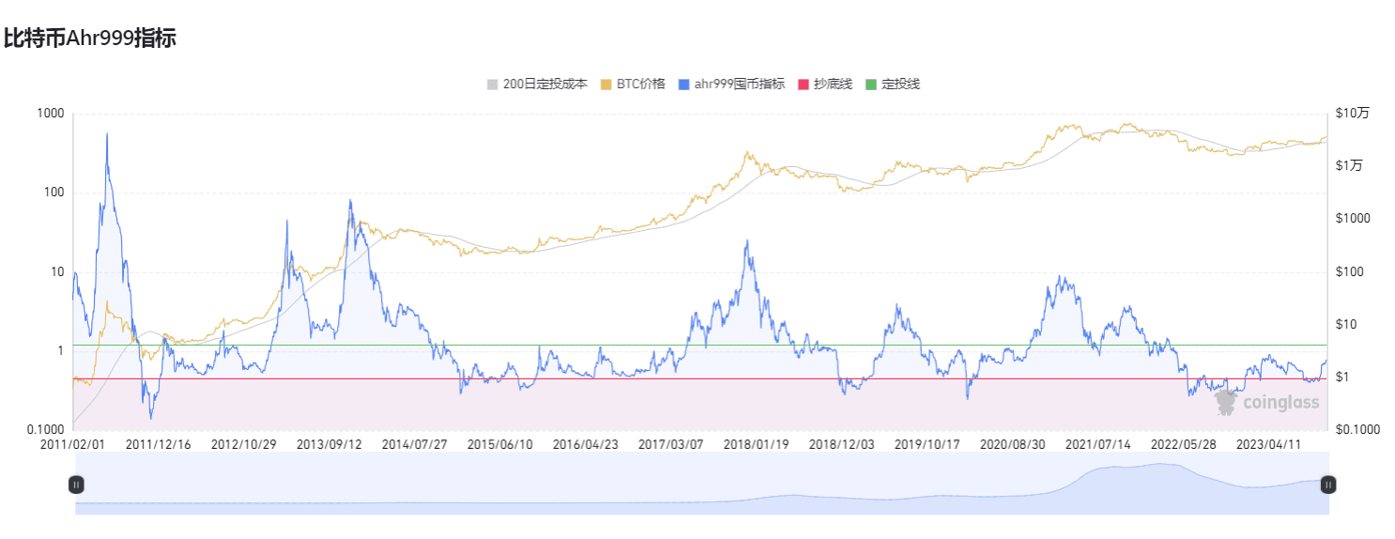Toggle the 定投线 legend series
Viewport: 1395px width, 539px height.
point(893,85)
